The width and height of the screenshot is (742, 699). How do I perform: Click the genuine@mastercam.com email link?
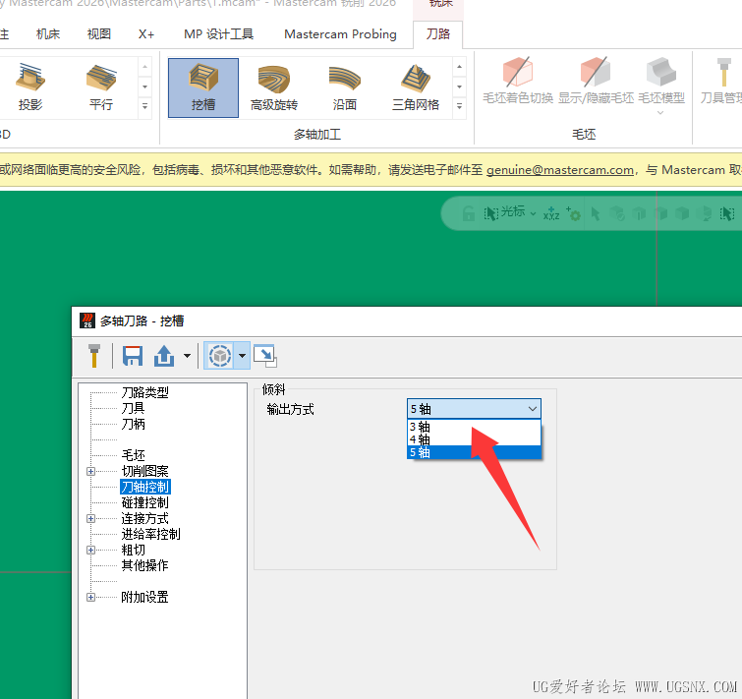click(560, 170)
